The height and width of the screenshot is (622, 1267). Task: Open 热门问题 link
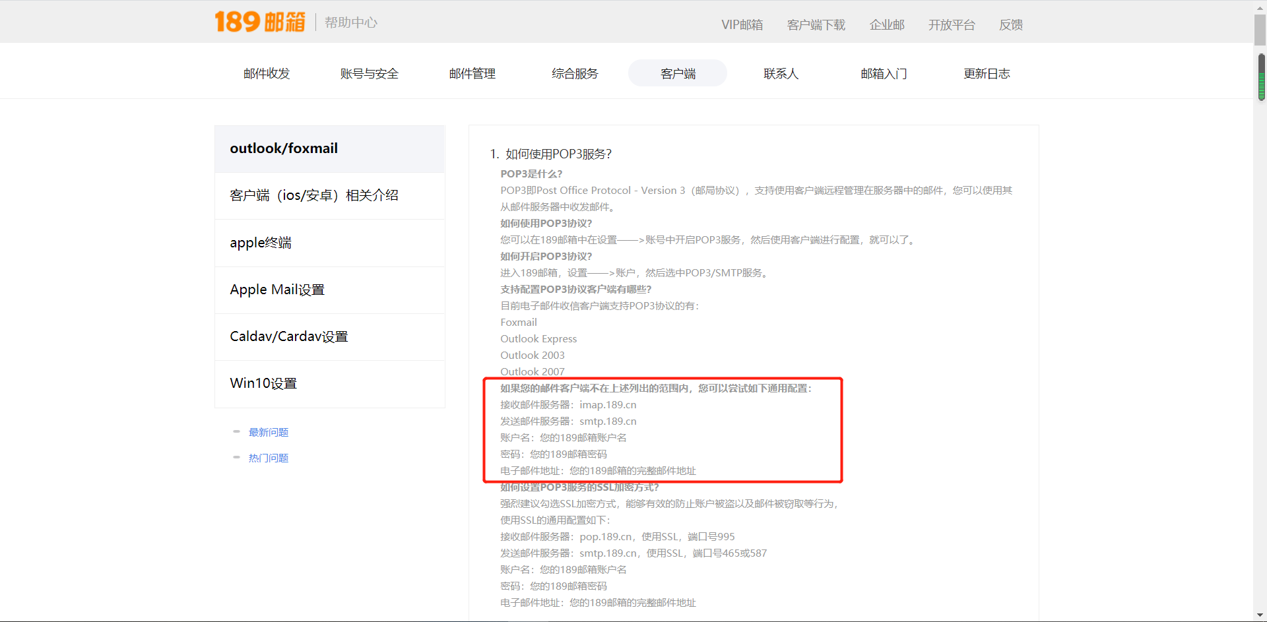tap(269, 458)
